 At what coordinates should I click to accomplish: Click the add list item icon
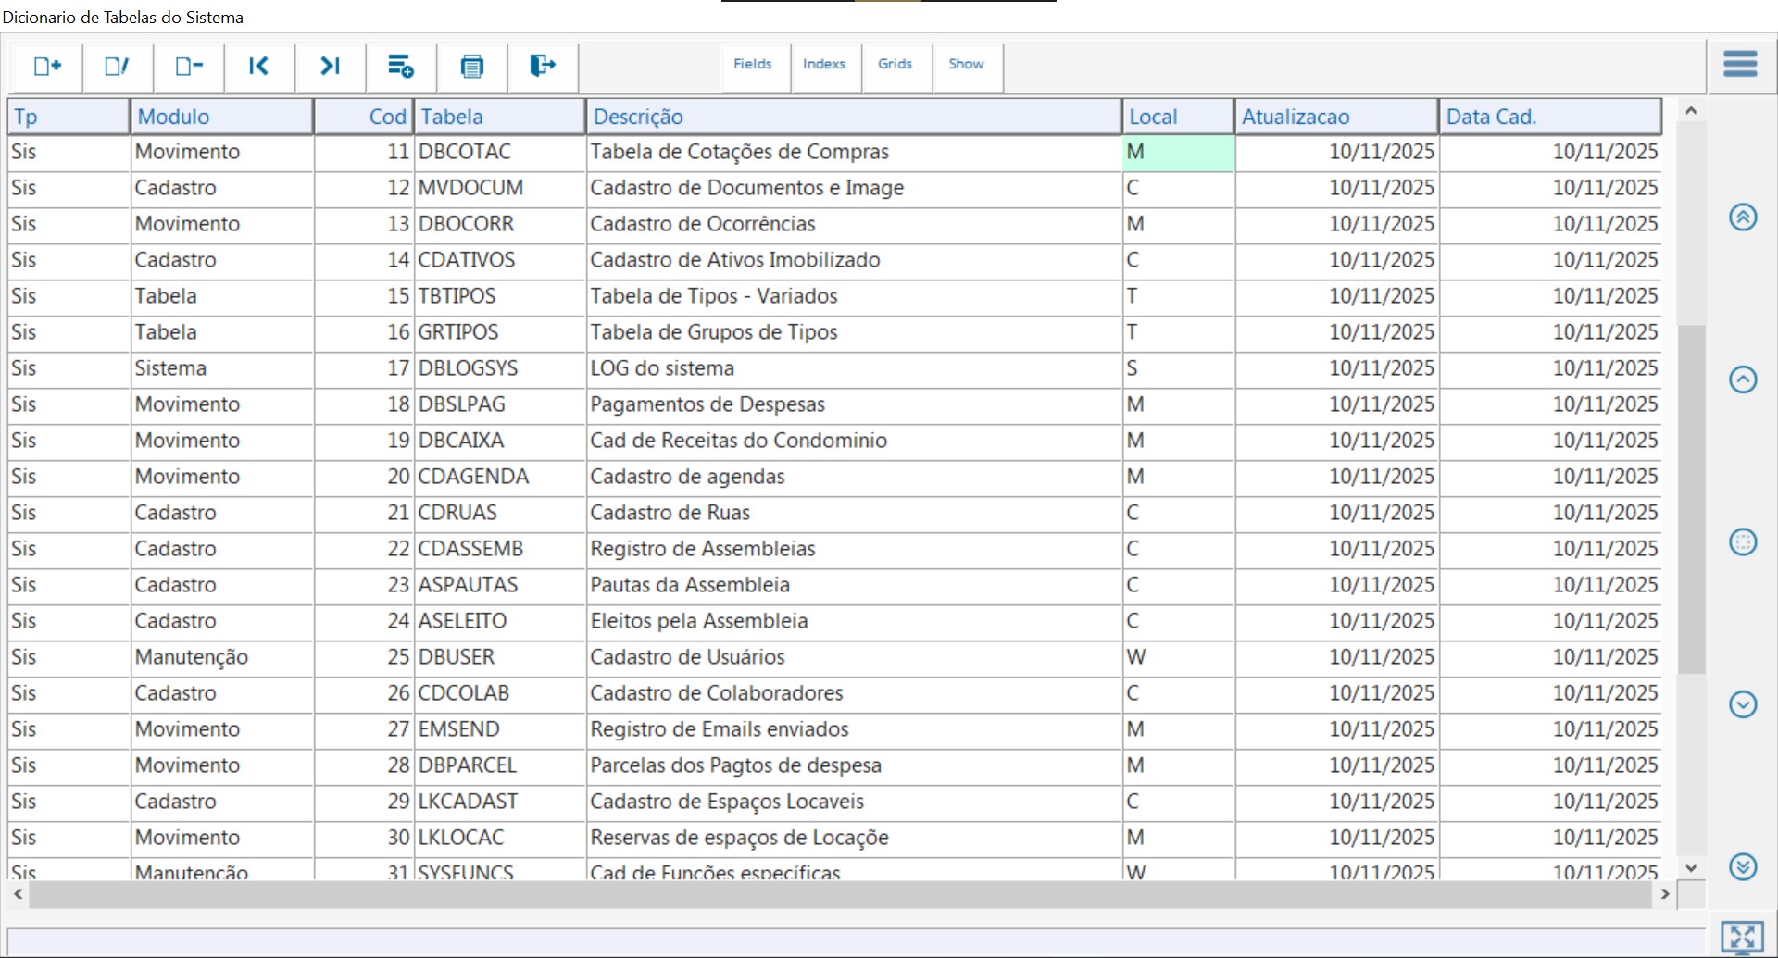[x=401, y=67]
